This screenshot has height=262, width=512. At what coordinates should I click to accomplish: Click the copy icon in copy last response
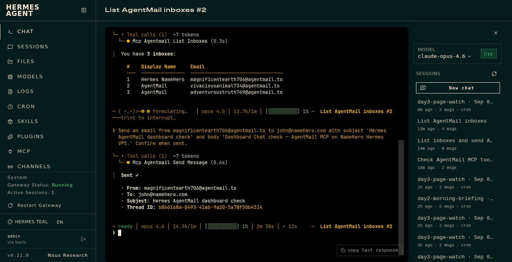pyautogui.click(x=343, y=250)
